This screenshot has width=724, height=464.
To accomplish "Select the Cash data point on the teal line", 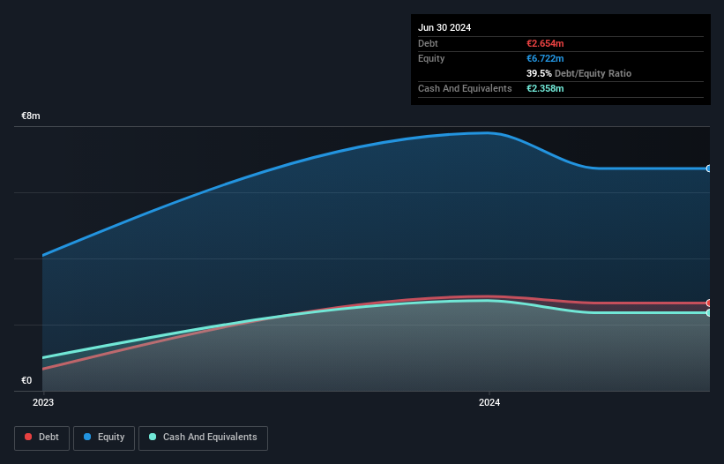I will coord(709,312).
